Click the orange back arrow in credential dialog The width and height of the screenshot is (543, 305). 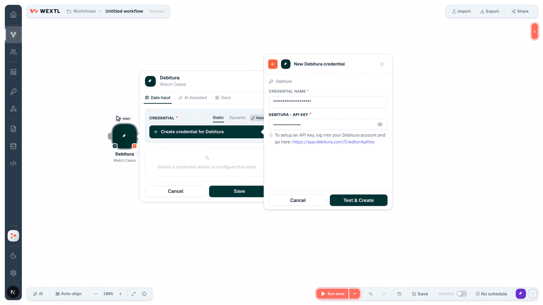pos(273,64)
